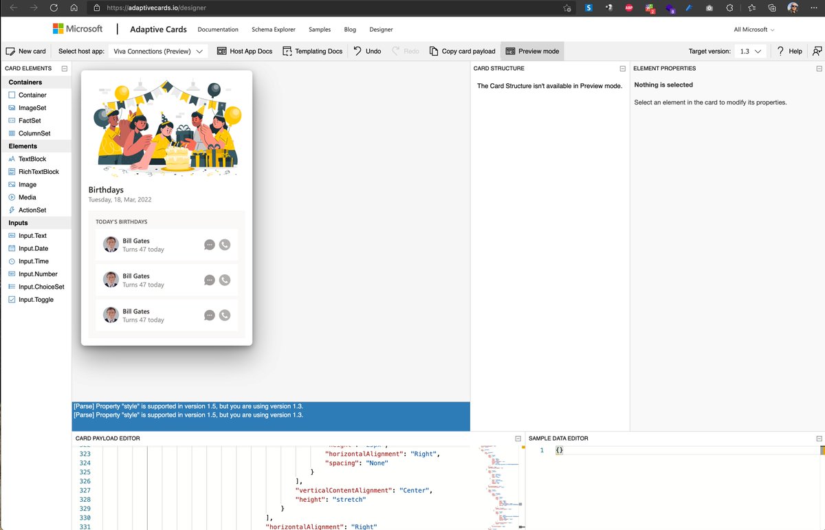Collapse the Card Payload Editor panel
The height and width of the screenshot is (530, 825).
click(518, 439)
